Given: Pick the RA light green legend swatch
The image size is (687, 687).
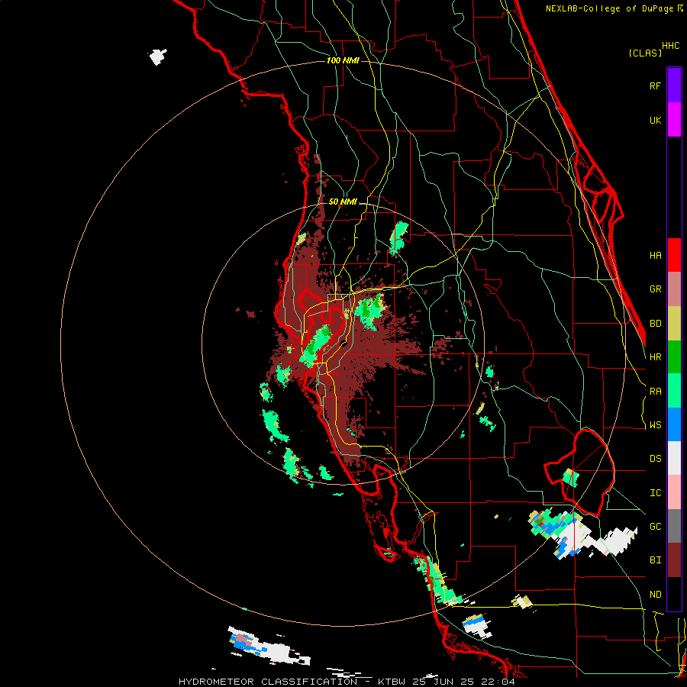Looking at the screenshot, I should point(674,391).
